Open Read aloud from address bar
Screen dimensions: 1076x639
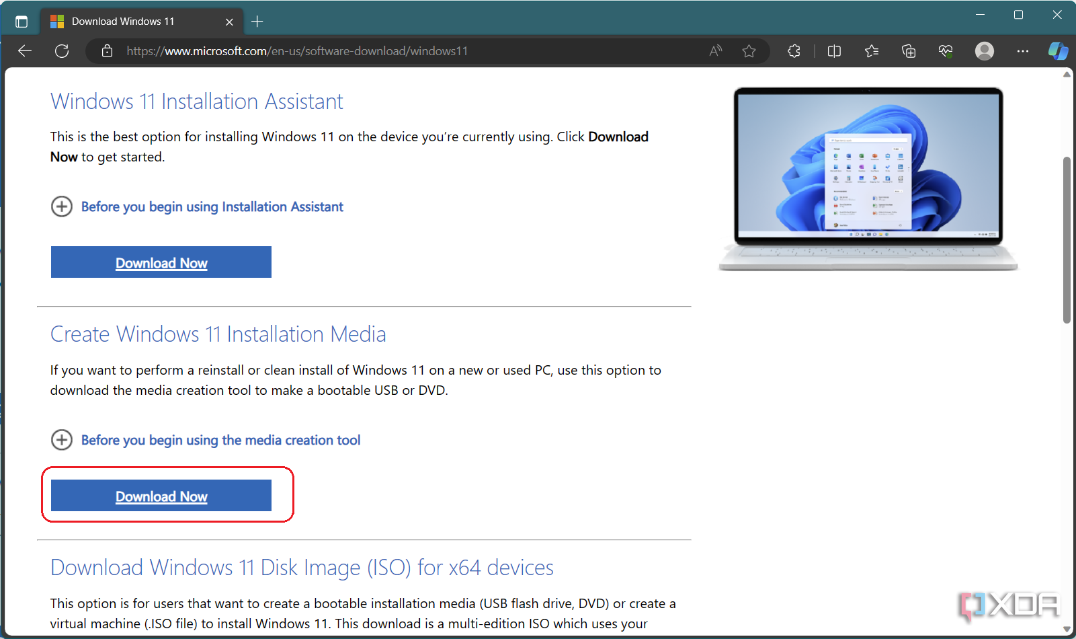tap(716, 51)
